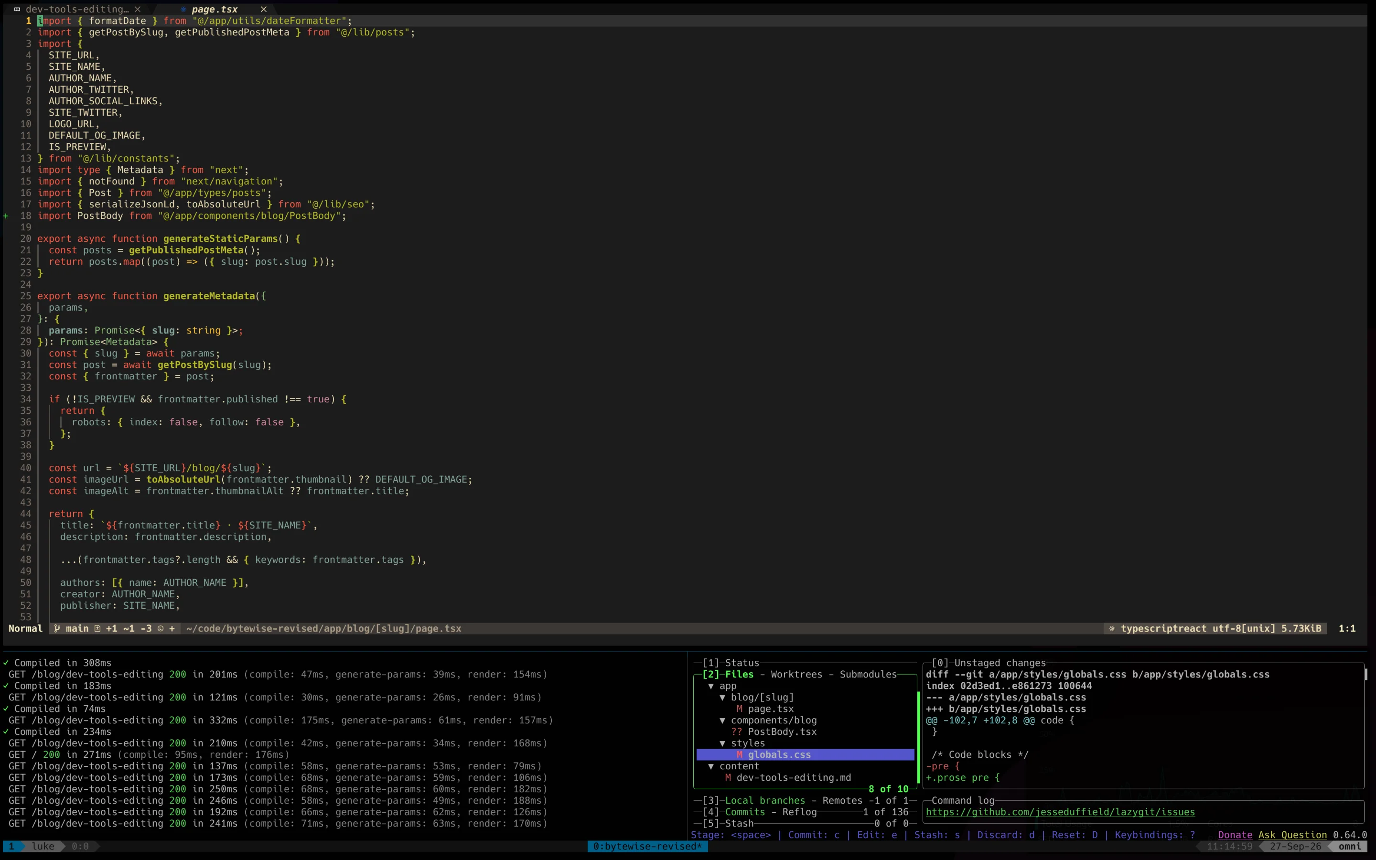This screenshot has width=1376, height=860.
Task: Close the dev-tools-editing tab
Action: (x=138, y=9)
